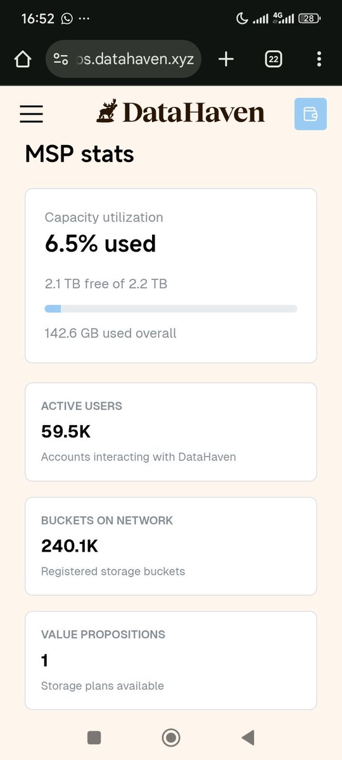
Task: Tap the WhatsApp notification icon in status bar
Action: click(x=67, y=18)
